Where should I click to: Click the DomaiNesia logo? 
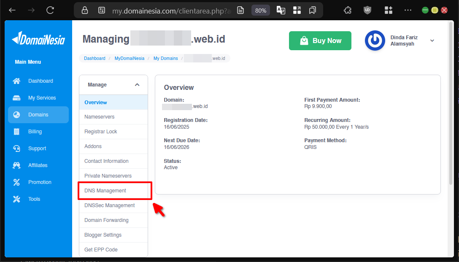click(38, 39)
